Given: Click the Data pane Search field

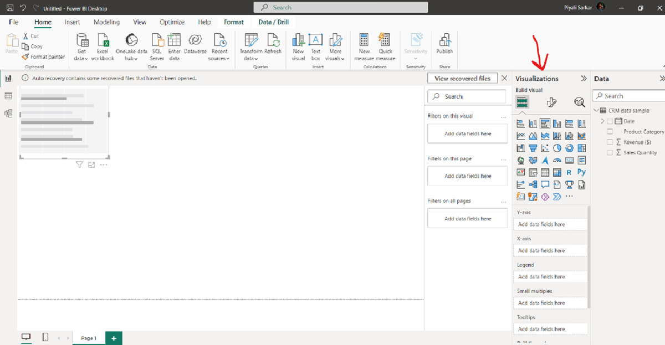Looking at the screenshot, I should coord(630,96).
